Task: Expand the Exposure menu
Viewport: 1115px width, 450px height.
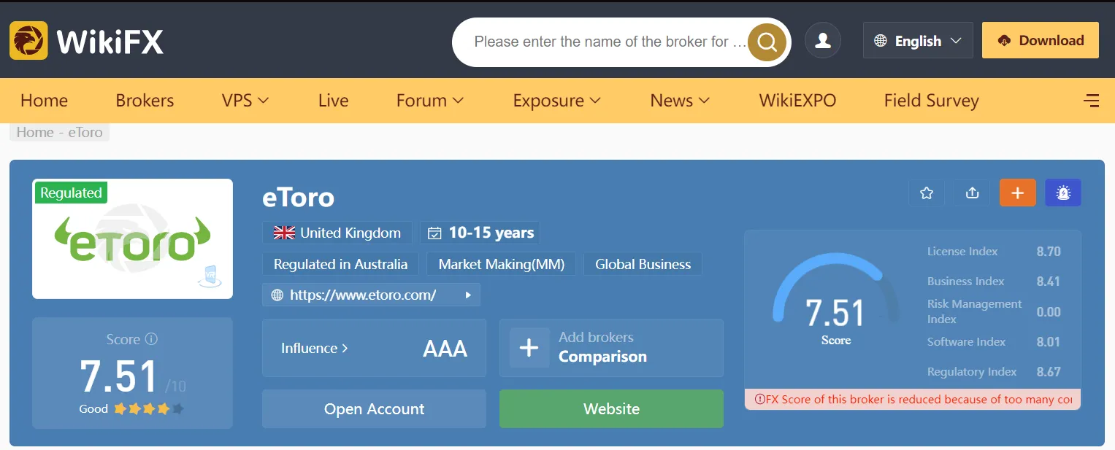Action: (557, 101)
